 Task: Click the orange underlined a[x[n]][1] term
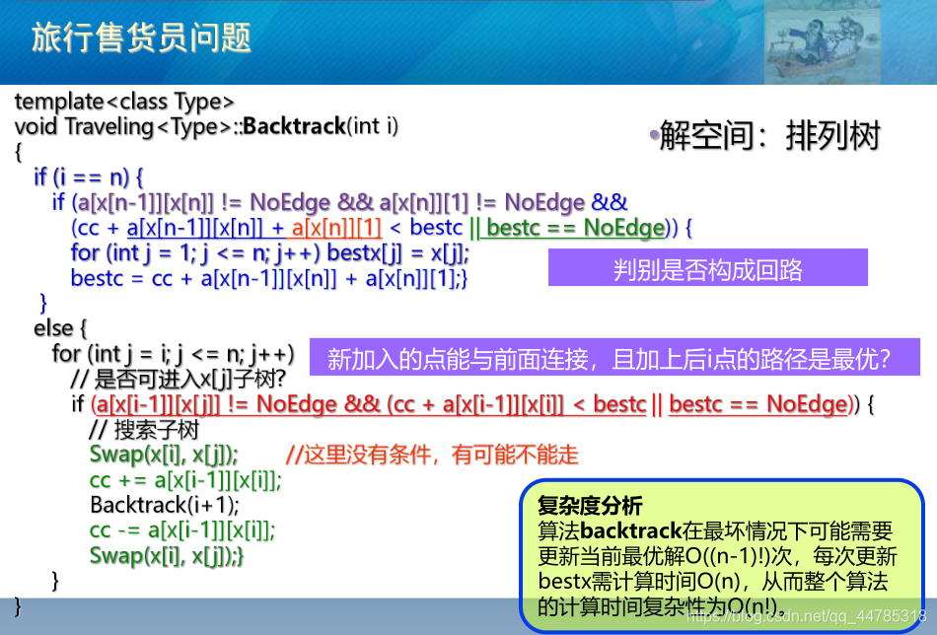click(x=336, y=228)
